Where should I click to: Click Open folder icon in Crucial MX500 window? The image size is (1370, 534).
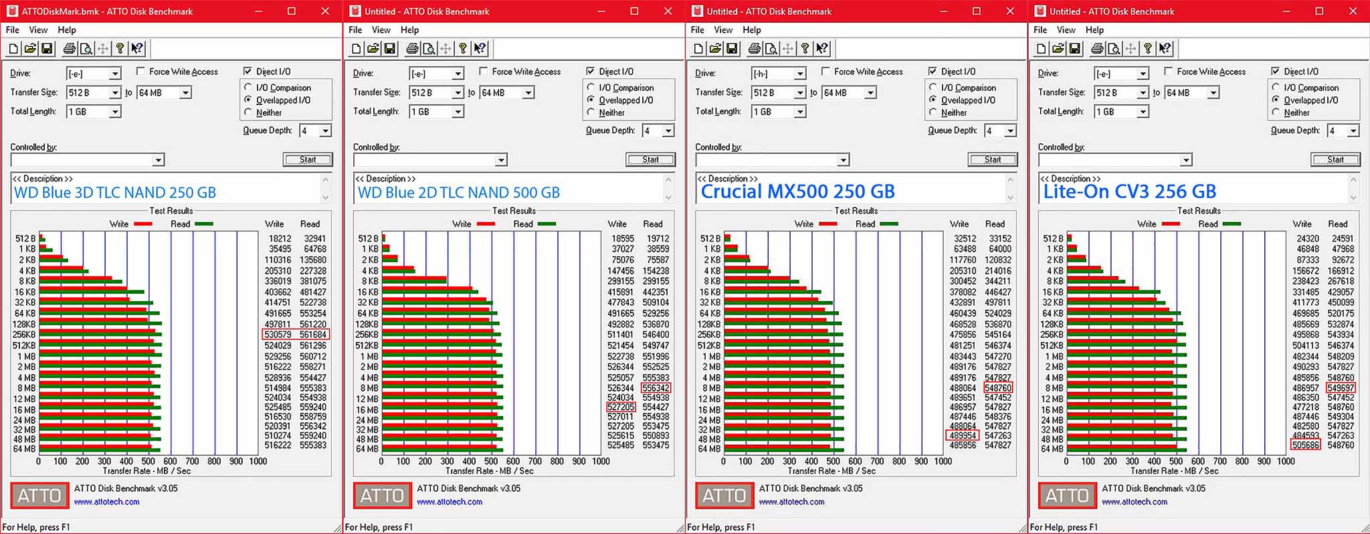tap(716, 48)
